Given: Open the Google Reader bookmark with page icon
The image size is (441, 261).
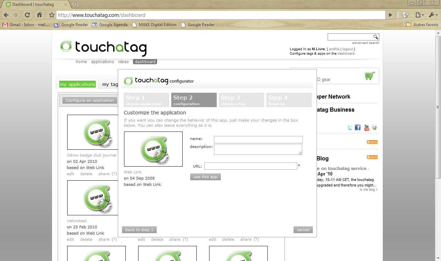Looking at the screenshot, I should [x=197, y=25].
